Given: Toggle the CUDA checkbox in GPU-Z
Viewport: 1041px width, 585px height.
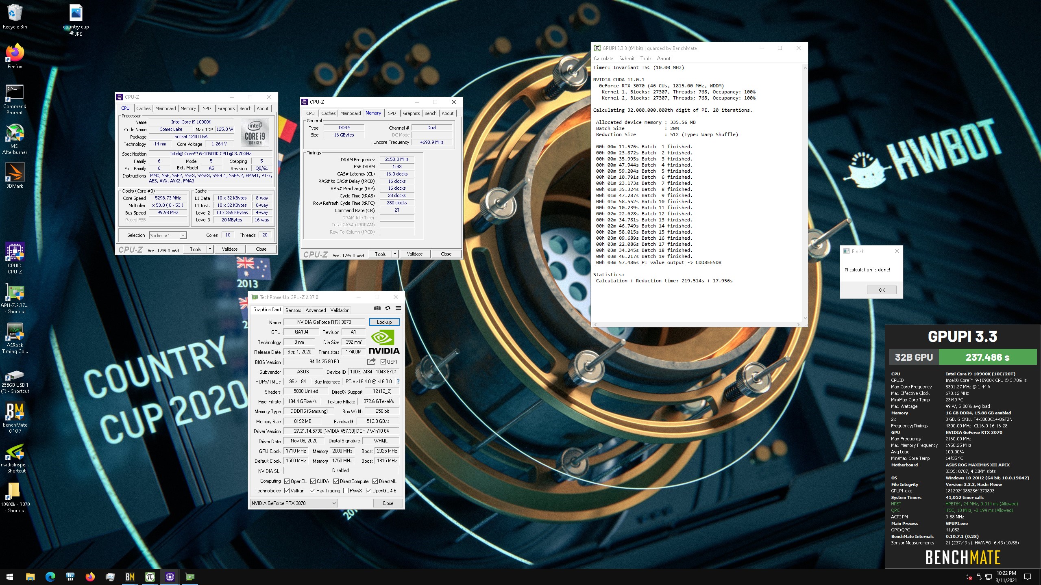Looking at the screenshot, I should [x=313, y=481].
